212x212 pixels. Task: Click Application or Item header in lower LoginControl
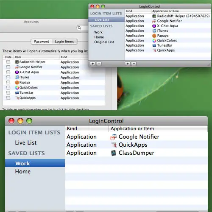click(158, 128)
